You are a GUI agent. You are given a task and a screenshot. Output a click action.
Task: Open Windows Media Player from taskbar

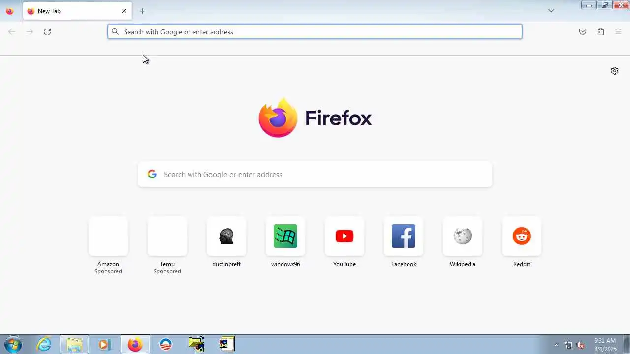pos(104,345)
